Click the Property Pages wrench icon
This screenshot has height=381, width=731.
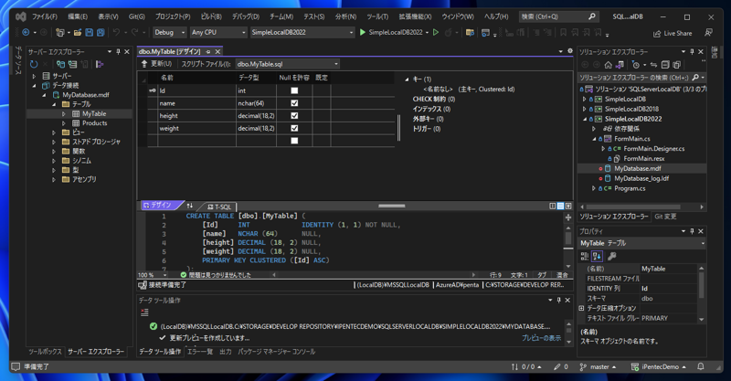pyautogui.click(x=612, y=256)
